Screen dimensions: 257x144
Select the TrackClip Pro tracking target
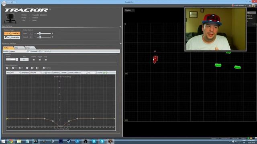[12, 37]
